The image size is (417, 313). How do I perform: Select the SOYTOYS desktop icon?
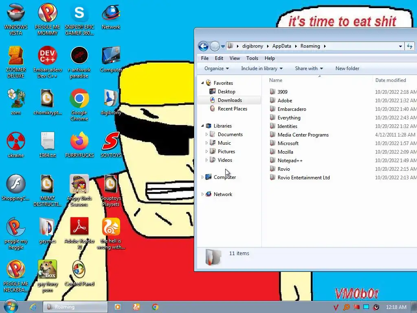[111, 145]
